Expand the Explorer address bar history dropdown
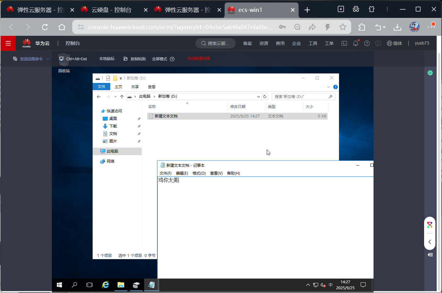The image size is (442, 293). point(259,96)
